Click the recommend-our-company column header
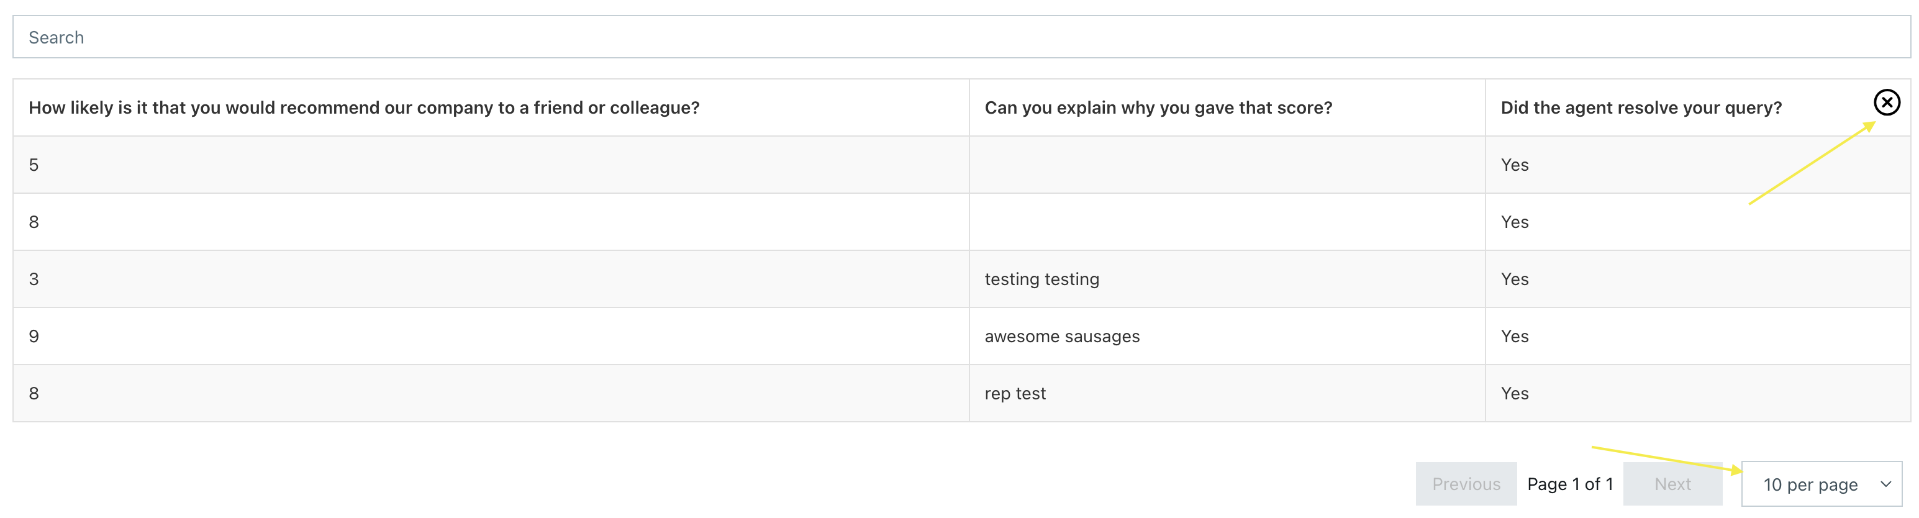Image resolution: width=1919 pixels, height=518 pixels. (363, 108)
